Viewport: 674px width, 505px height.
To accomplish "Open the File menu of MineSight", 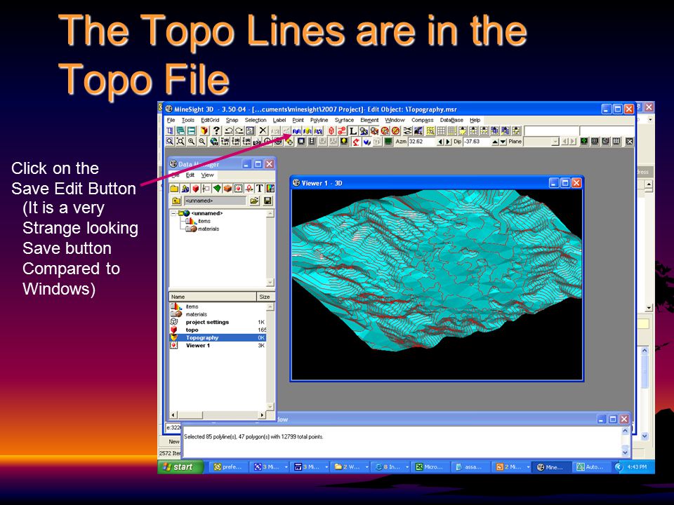I will pos(171,120).
